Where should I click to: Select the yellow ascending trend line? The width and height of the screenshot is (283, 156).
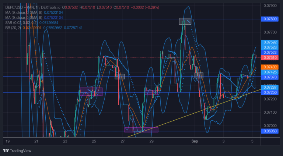click(194, 113)
